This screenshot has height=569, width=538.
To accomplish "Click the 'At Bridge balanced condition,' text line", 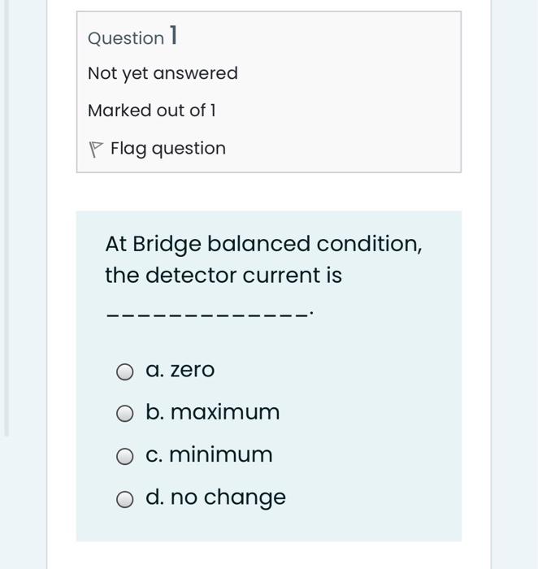I will coord(263,244).
